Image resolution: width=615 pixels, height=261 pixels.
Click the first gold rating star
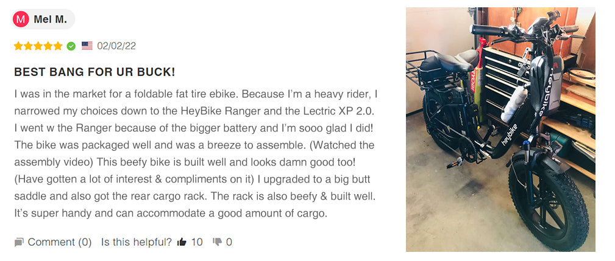[18, 46]
